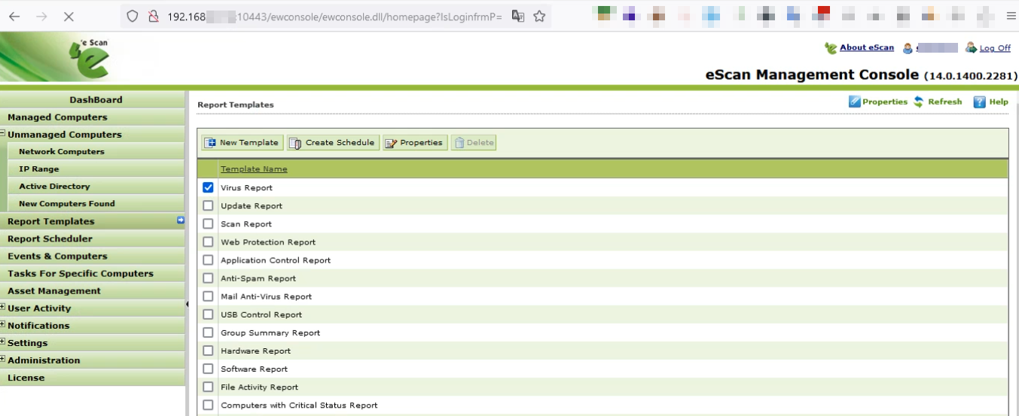Click the insecure padlock icon in address bar
The width and height of the screenshot is (1019, 416).
153,16
